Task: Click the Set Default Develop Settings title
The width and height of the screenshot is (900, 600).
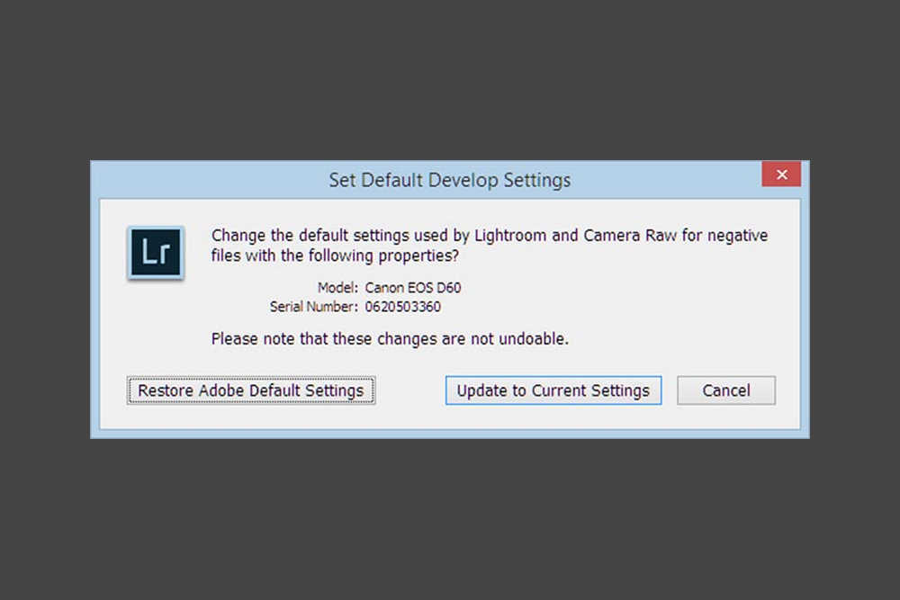Action: point(449,180)
